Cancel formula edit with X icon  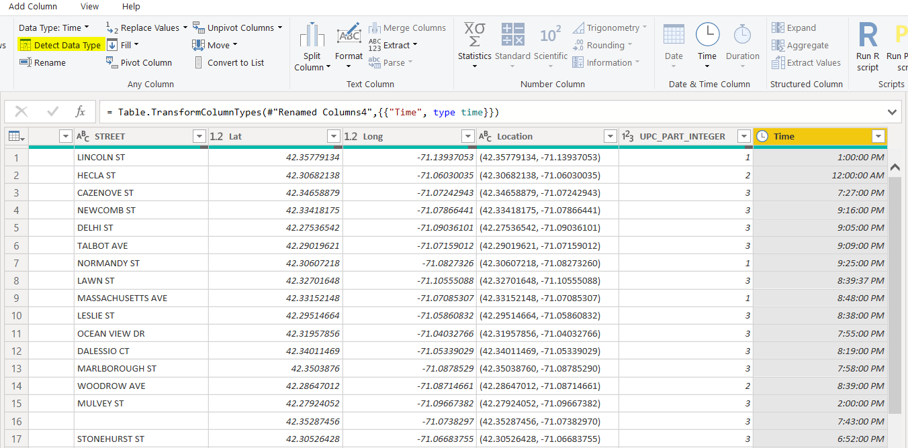[21, 111]
